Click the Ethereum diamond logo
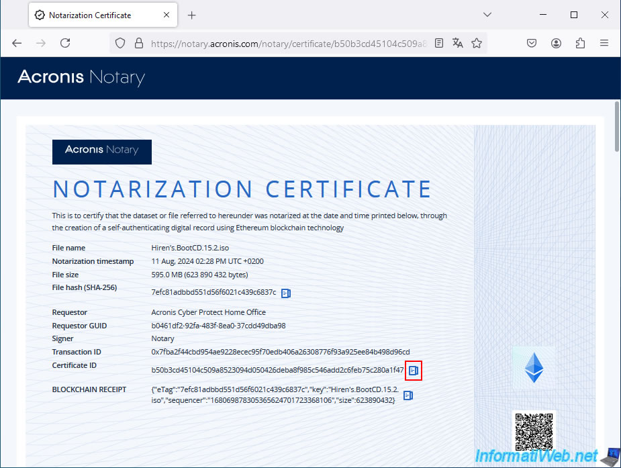 click(534, 368)
